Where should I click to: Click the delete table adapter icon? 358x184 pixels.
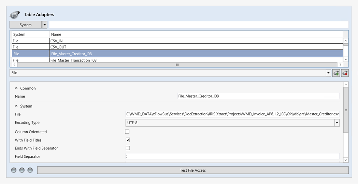345,73
